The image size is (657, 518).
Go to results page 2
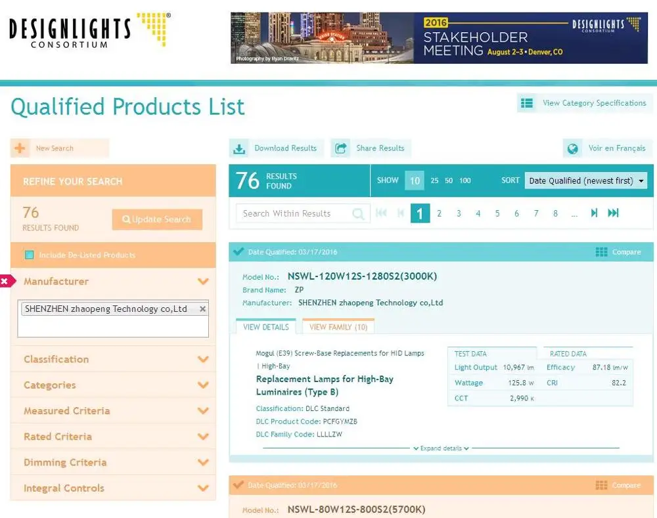439,213
